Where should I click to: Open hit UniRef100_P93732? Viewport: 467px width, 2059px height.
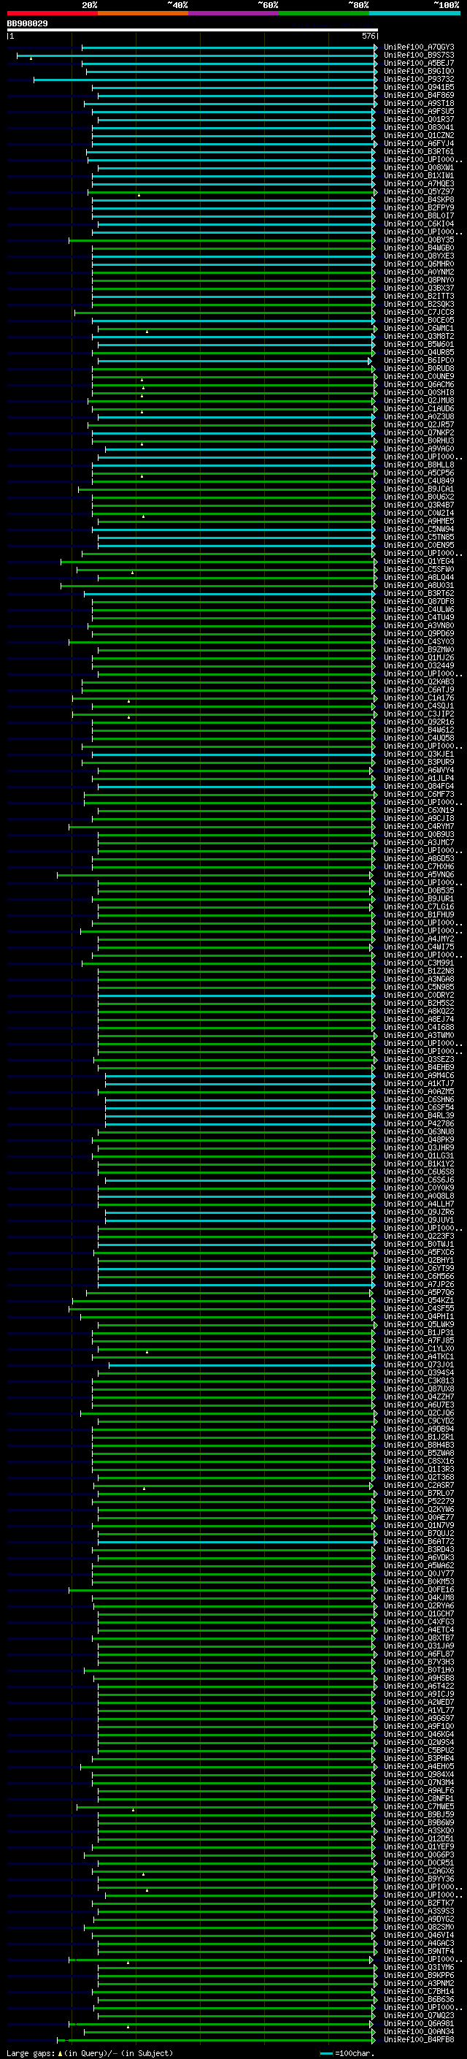point(418,79)
